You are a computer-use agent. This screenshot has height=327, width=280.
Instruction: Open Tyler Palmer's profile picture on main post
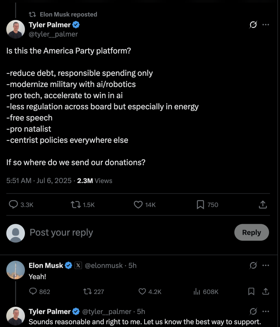click(x=15, y=29)
